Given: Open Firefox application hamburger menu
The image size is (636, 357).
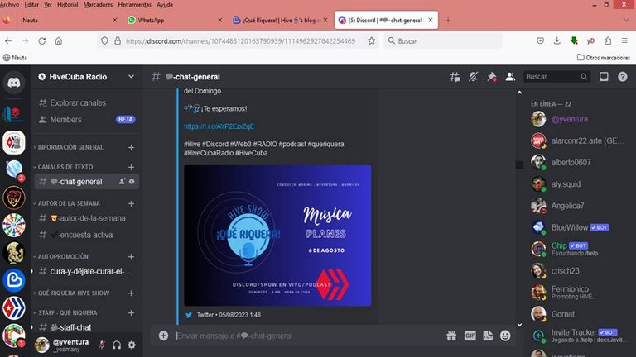Looking at the screenshot, I should tap(624, 40).
